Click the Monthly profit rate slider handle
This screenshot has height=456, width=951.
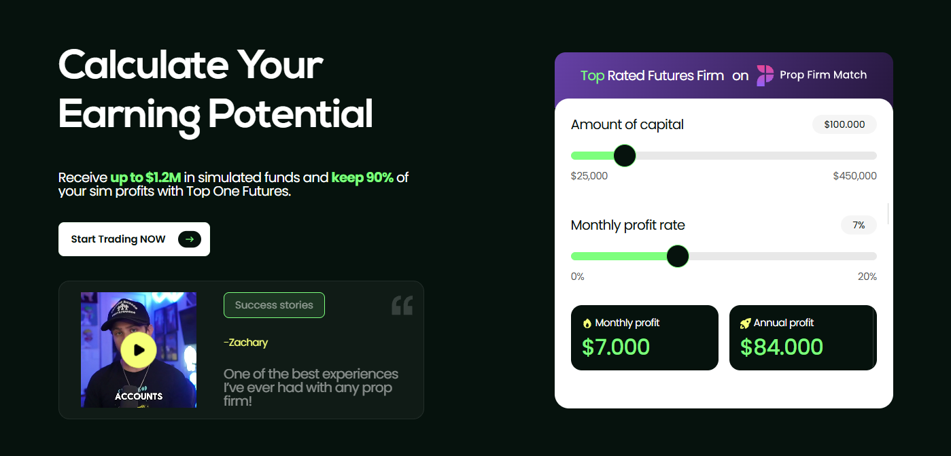click(x=678, y=256)
